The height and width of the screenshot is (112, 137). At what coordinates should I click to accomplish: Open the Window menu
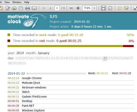(x=17, y=2)
